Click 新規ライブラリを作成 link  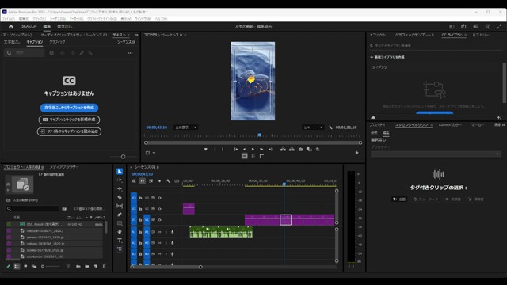(x=387, y=57)
